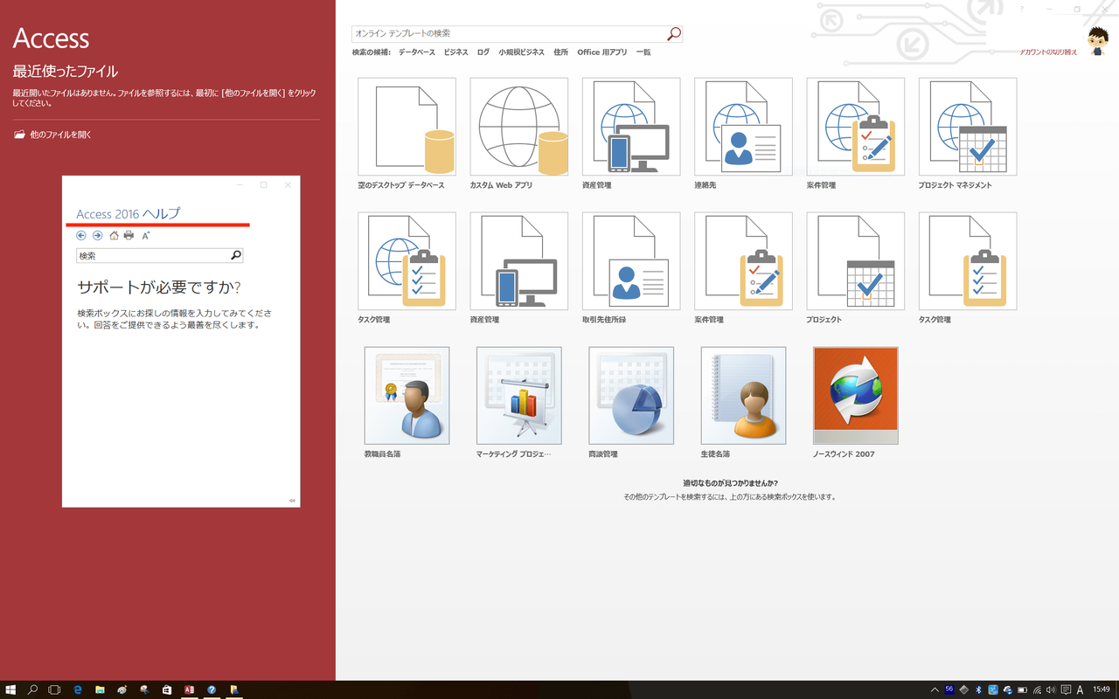The width and height of the screenshot is (1119, 699).
Task: Click the IME input mode A indicator
Action: pos(1081,689)
